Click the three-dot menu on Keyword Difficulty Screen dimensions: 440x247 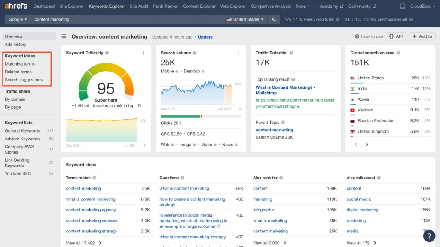click(x=144, y=52)
